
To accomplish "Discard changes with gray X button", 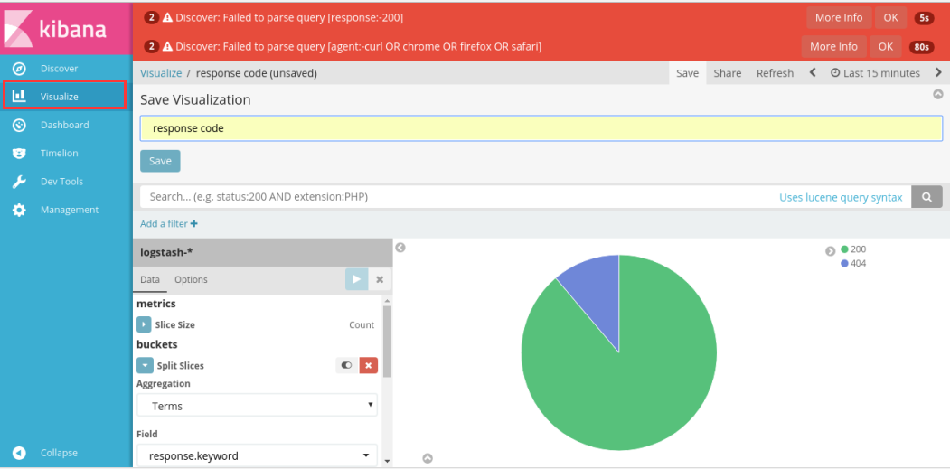I will [x=380, y=279].
